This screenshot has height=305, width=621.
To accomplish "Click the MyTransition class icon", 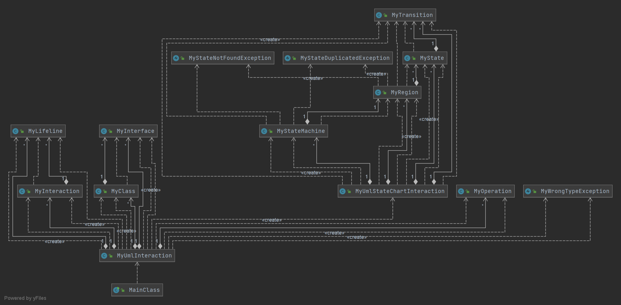I will [x=379, y=15].
